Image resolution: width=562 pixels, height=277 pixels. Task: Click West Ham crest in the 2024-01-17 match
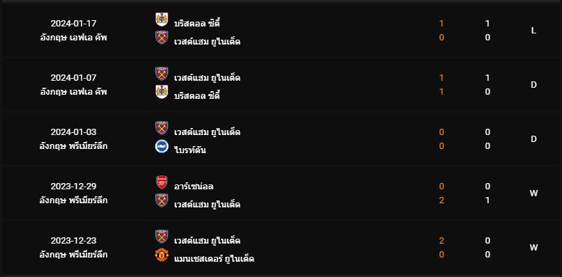pos(162,38)
